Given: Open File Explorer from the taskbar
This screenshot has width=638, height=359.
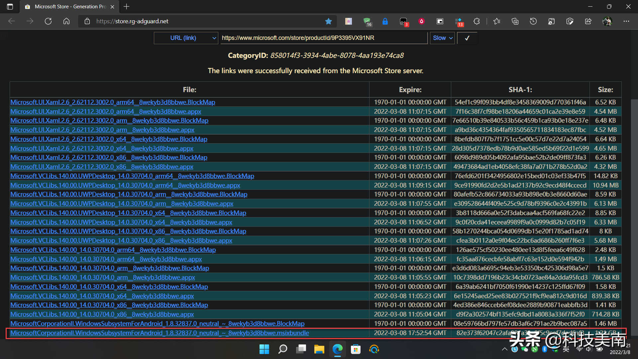Looking at the screenshot, I should tap(319, 349).
